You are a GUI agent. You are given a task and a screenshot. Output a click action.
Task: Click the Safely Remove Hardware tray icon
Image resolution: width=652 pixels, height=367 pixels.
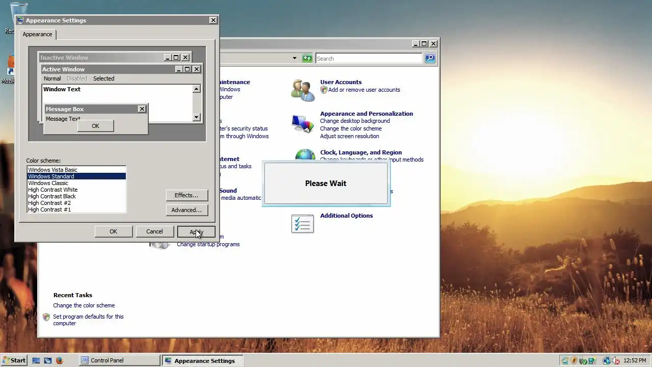[x=583, y=361]
